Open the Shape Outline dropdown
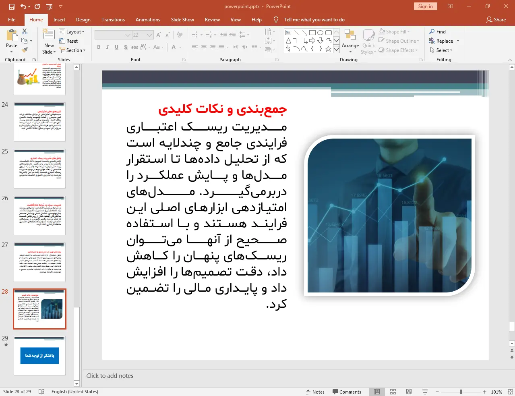Viewport: 515px width, 396px height. click(399, 41)
